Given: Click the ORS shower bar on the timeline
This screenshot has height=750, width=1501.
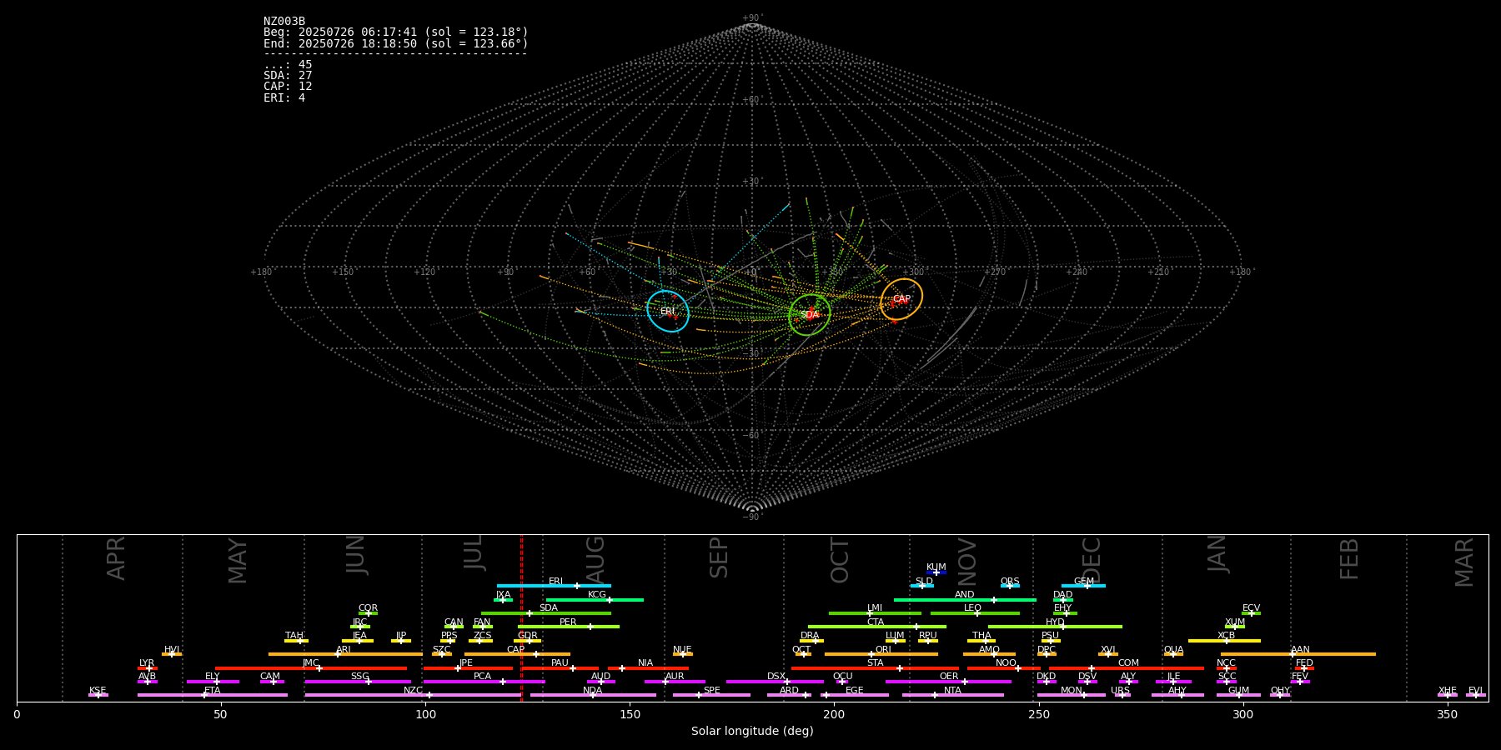Looking at the screenshot, I should coord(1010,586).
